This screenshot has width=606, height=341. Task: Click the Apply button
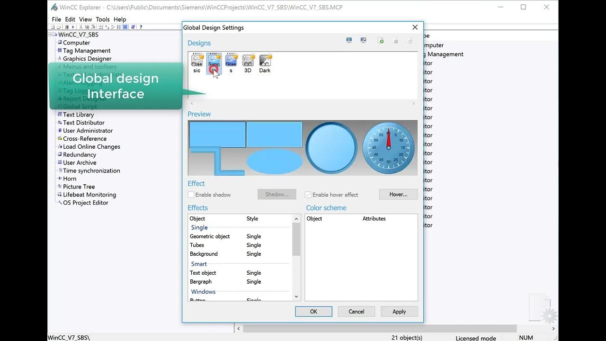point(399,312)
